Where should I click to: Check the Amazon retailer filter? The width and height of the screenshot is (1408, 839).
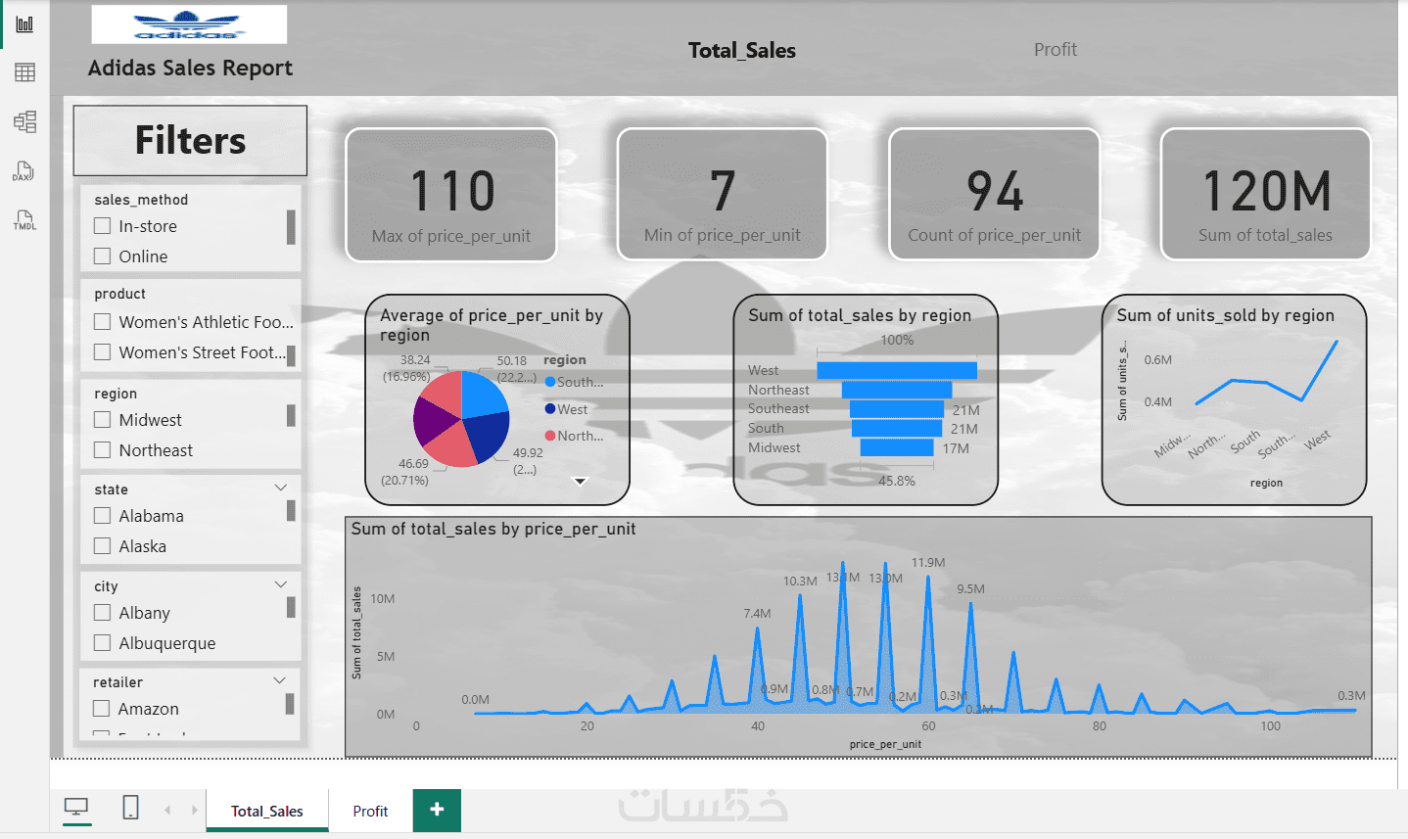(101, 709)
